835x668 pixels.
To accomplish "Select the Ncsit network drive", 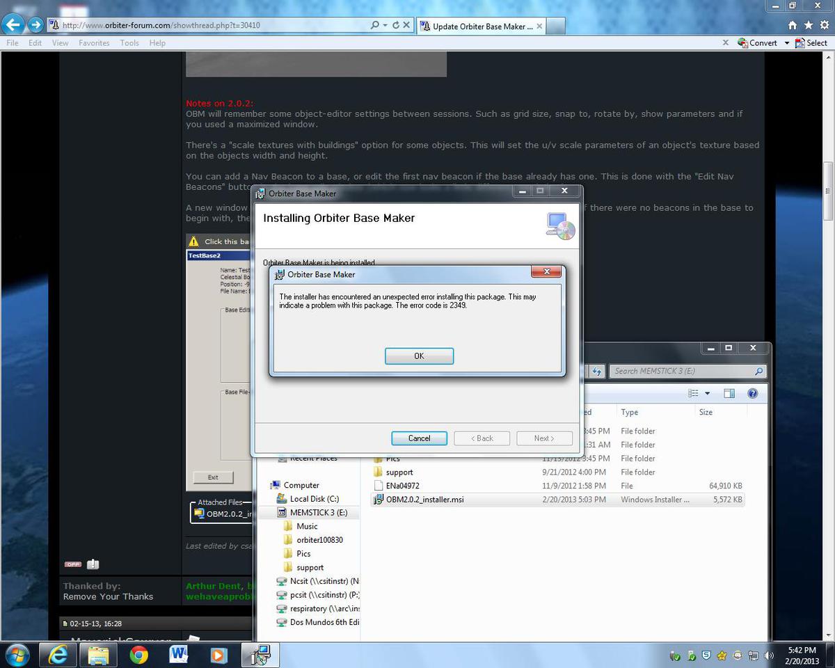I will [317, 581].
